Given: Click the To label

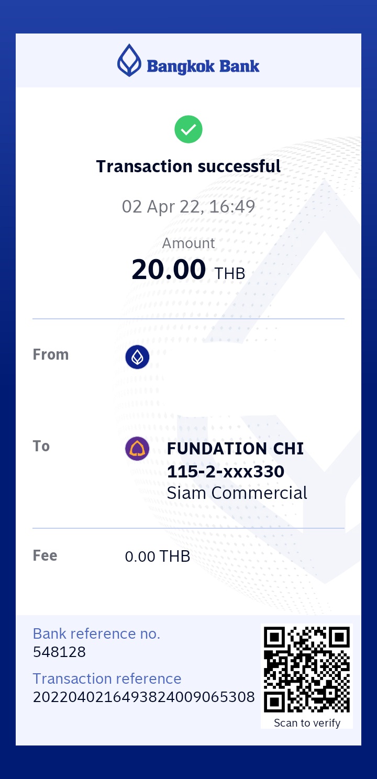Looking at the screenshot, I should click(x=41, y=446).
